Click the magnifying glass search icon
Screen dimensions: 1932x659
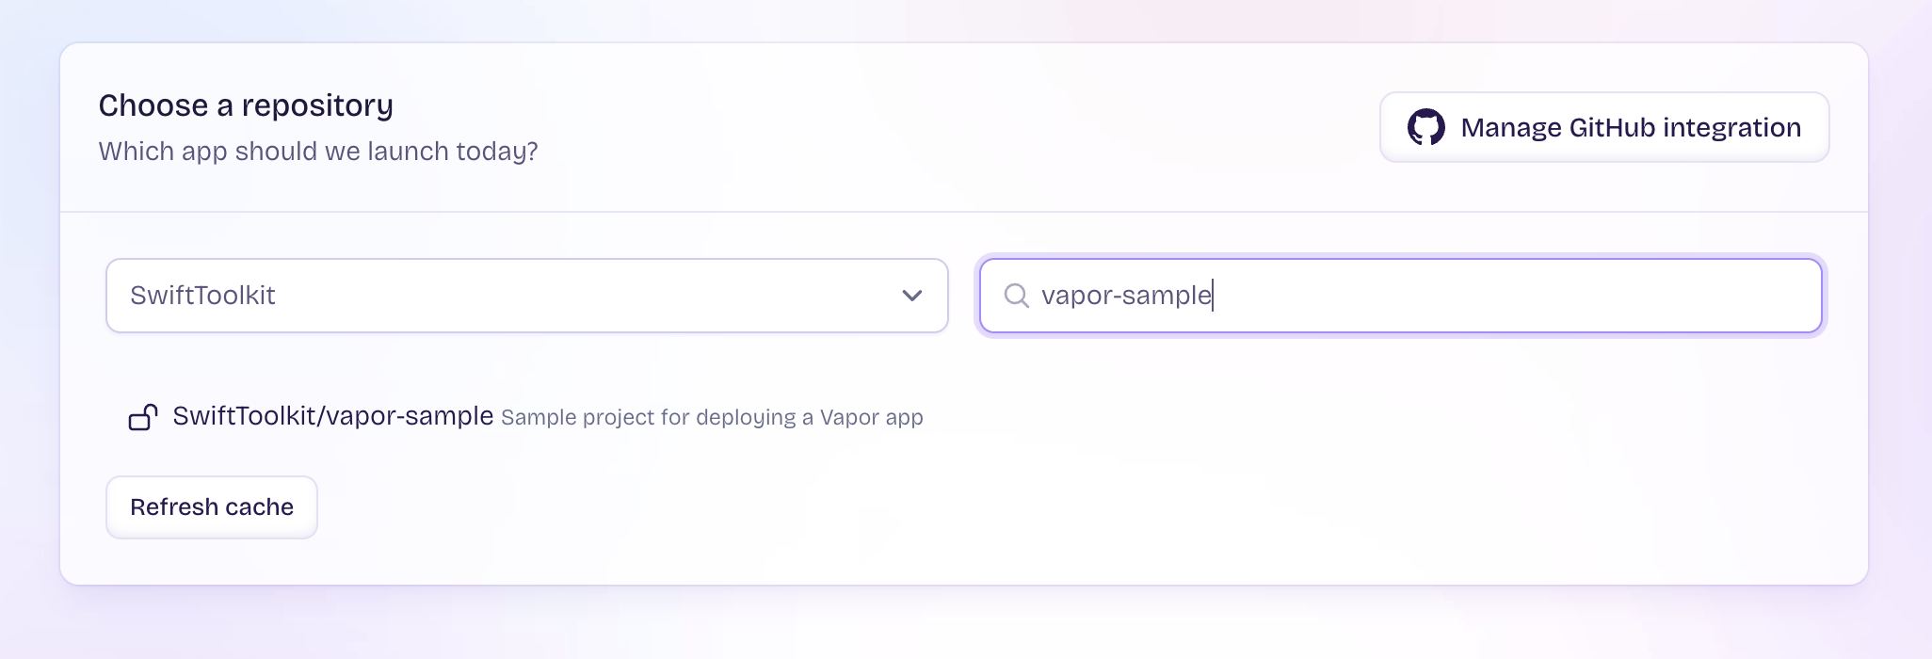click(1016, 296)
